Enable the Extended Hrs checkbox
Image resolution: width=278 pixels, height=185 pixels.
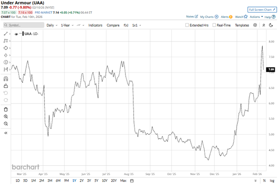click(187, 25)
